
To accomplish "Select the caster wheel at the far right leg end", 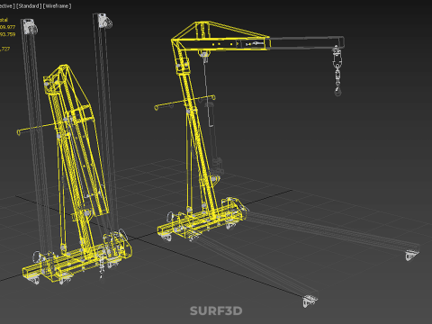I will point(412,255).
